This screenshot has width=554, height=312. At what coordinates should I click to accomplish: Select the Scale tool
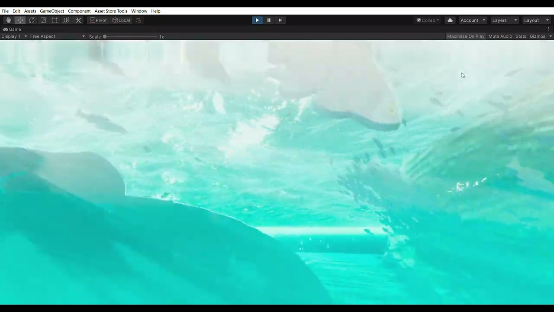pos(43,20)
